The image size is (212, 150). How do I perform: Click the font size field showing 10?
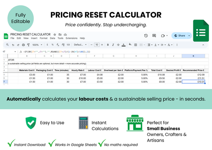(97, 45)
